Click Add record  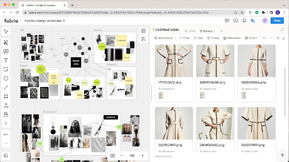click(x=163, y=38)
